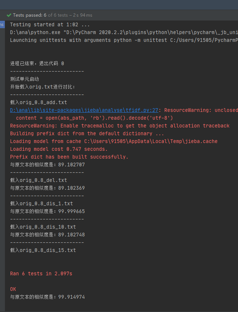Click the red 'OK' result text
Screen dimensions: 238x312
click(x=13, y=289)
